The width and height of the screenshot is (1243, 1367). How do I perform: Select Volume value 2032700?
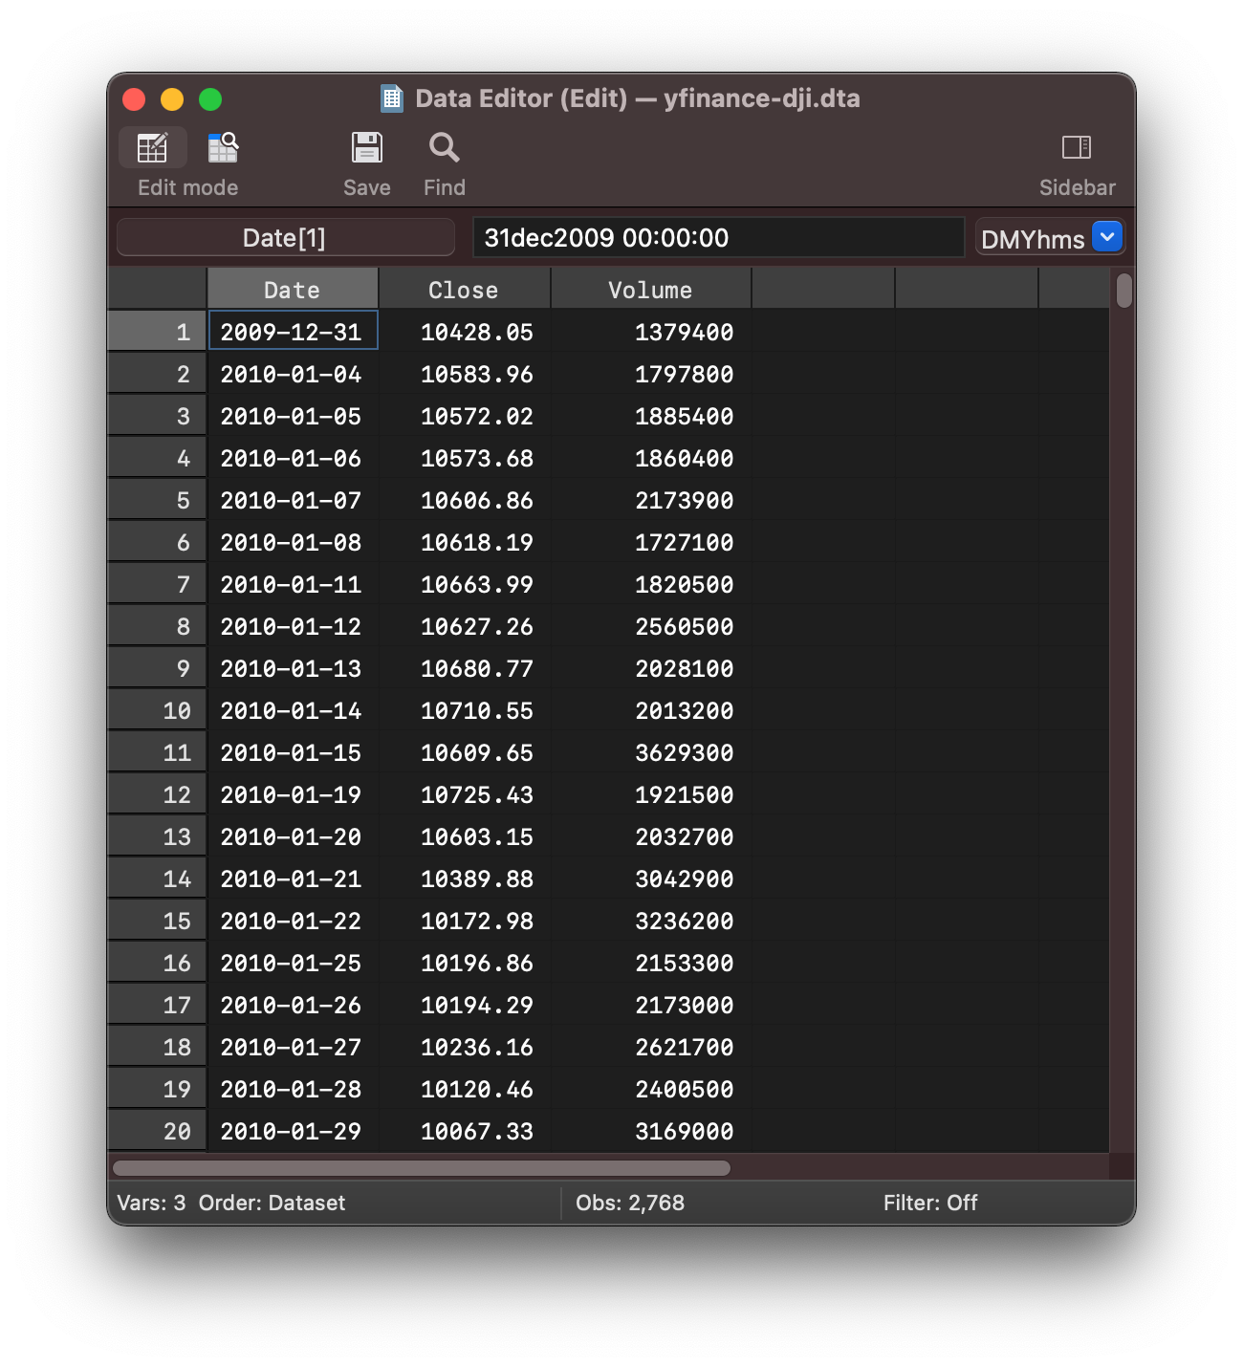(x=651, y=836)
